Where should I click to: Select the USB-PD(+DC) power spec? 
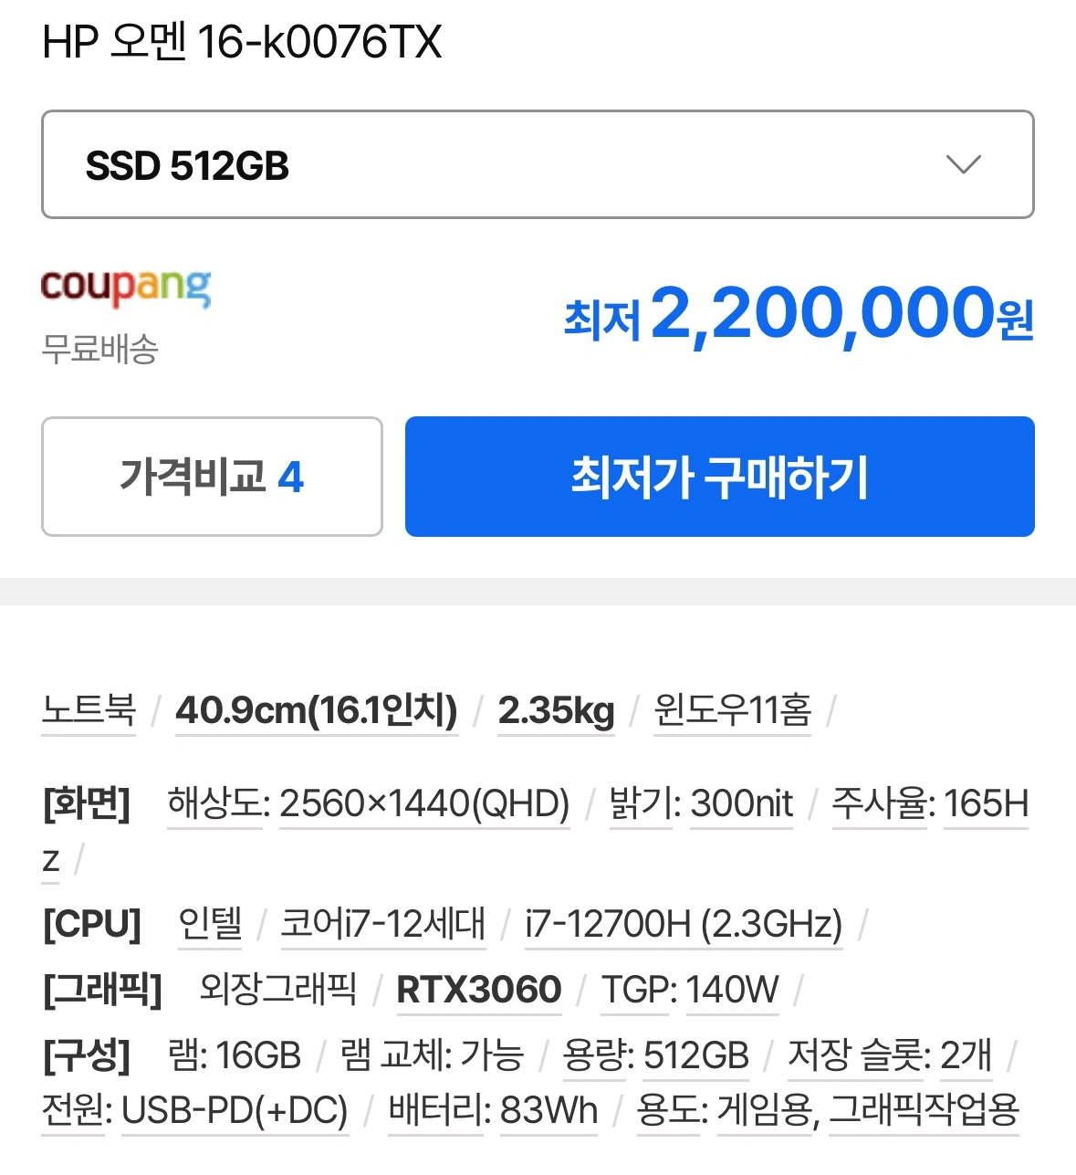pyautogui.click(x=235, y=1110)
